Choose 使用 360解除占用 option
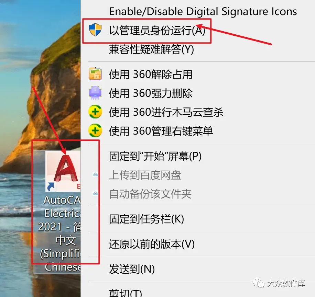This screenshot has width=315, height=297. point(151,75)
